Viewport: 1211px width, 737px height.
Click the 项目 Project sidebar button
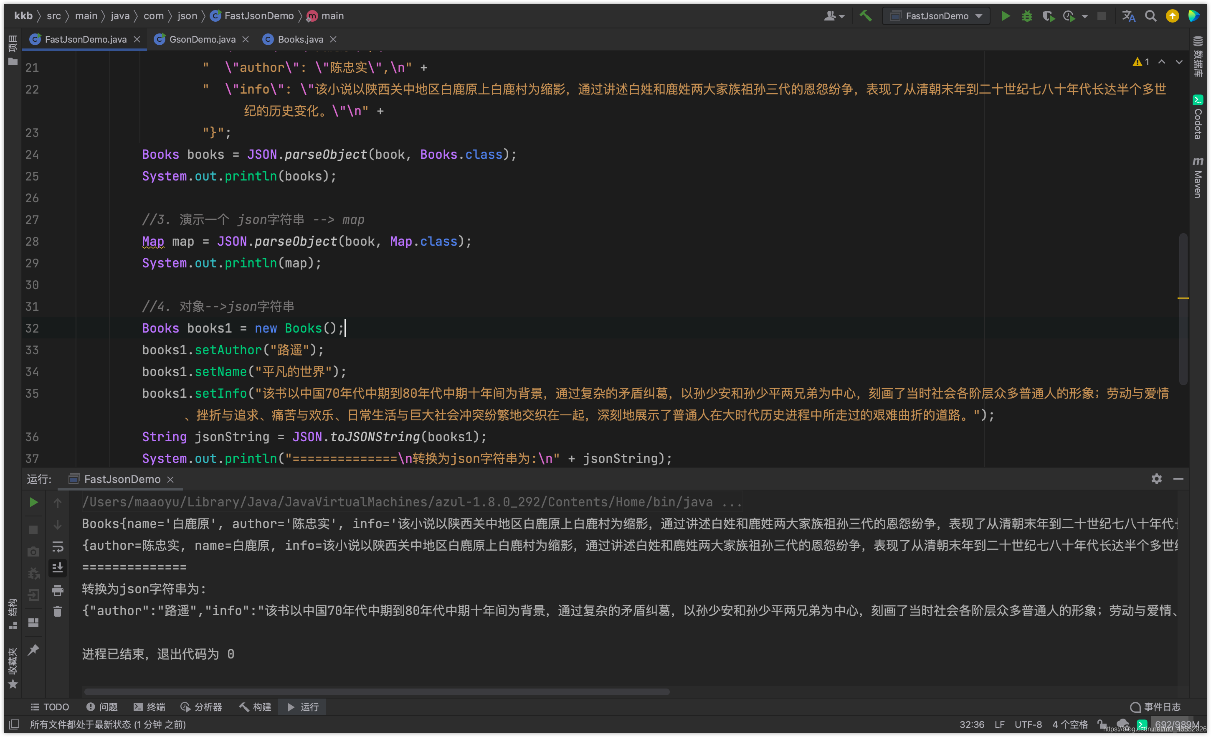click(13, 50)
